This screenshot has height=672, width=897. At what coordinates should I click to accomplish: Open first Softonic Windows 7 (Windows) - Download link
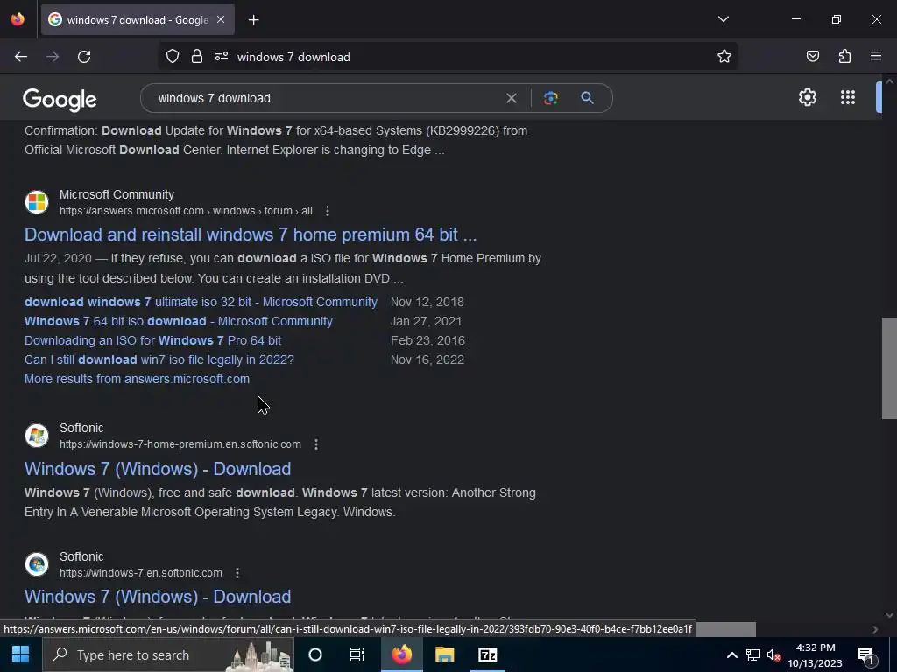158,469
